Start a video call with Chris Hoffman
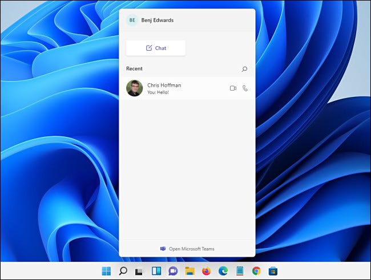Screen dimensions: 371x280 pos(233,88)
